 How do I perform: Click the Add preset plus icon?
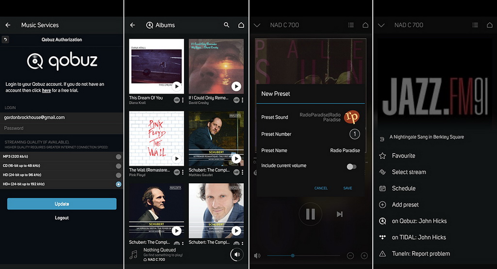point(382,205)
